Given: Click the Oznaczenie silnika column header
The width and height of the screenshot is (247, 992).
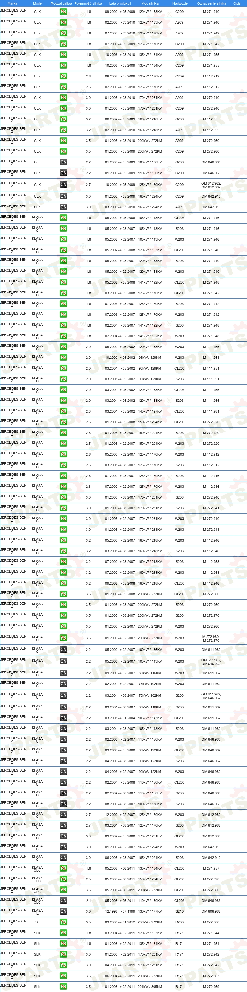Looking at the screenshot, I should [212, 3].
